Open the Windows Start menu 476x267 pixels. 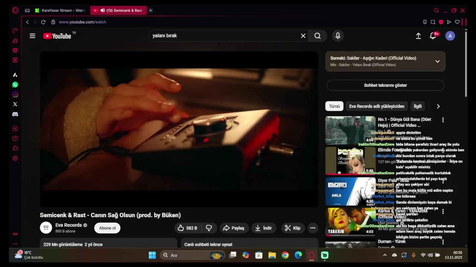pos(152,255)
